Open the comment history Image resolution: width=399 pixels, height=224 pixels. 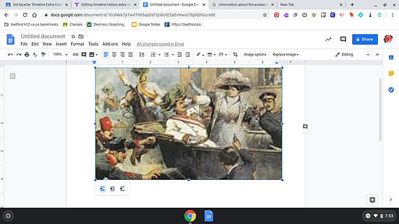pyautogui.click(x=343, y=39)
